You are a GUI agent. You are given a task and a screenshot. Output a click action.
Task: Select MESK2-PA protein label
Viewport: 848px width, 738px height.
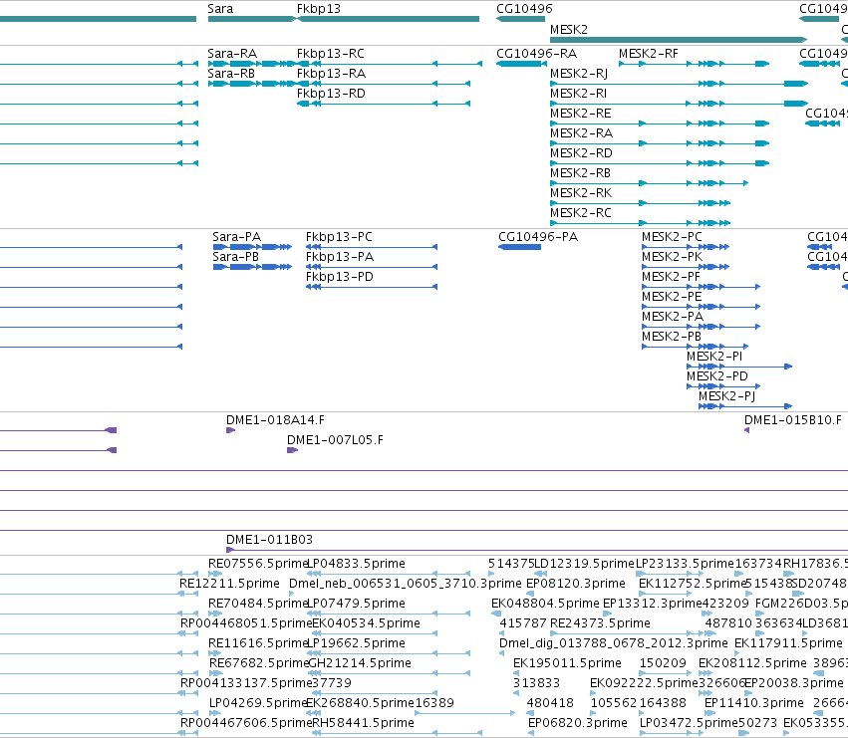pyautogui.click(x=673, y=317)
